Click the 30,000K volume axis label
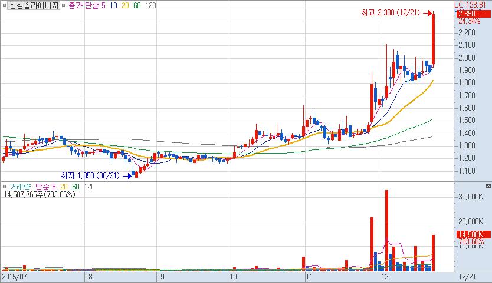This screenshot has height=283, width=492. tap(470, 197)
